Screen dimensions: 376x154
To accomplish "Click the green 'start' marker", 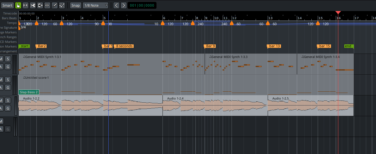I will point(24,46).
